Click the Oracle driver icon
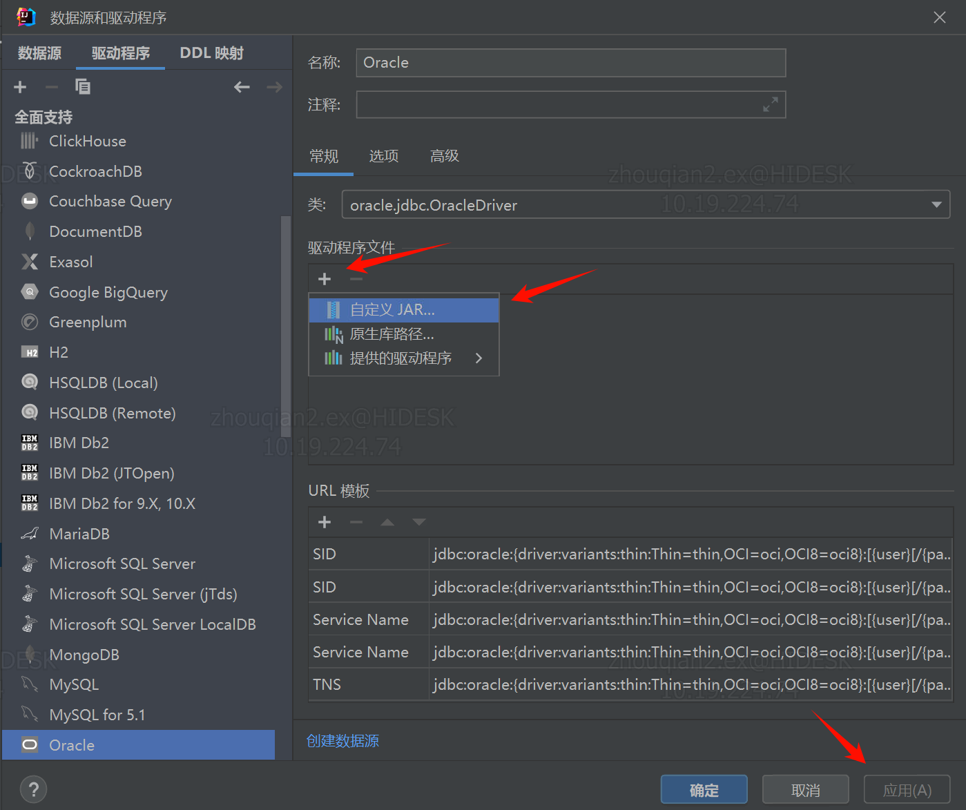The image size is (966, 810). [29, 745]
